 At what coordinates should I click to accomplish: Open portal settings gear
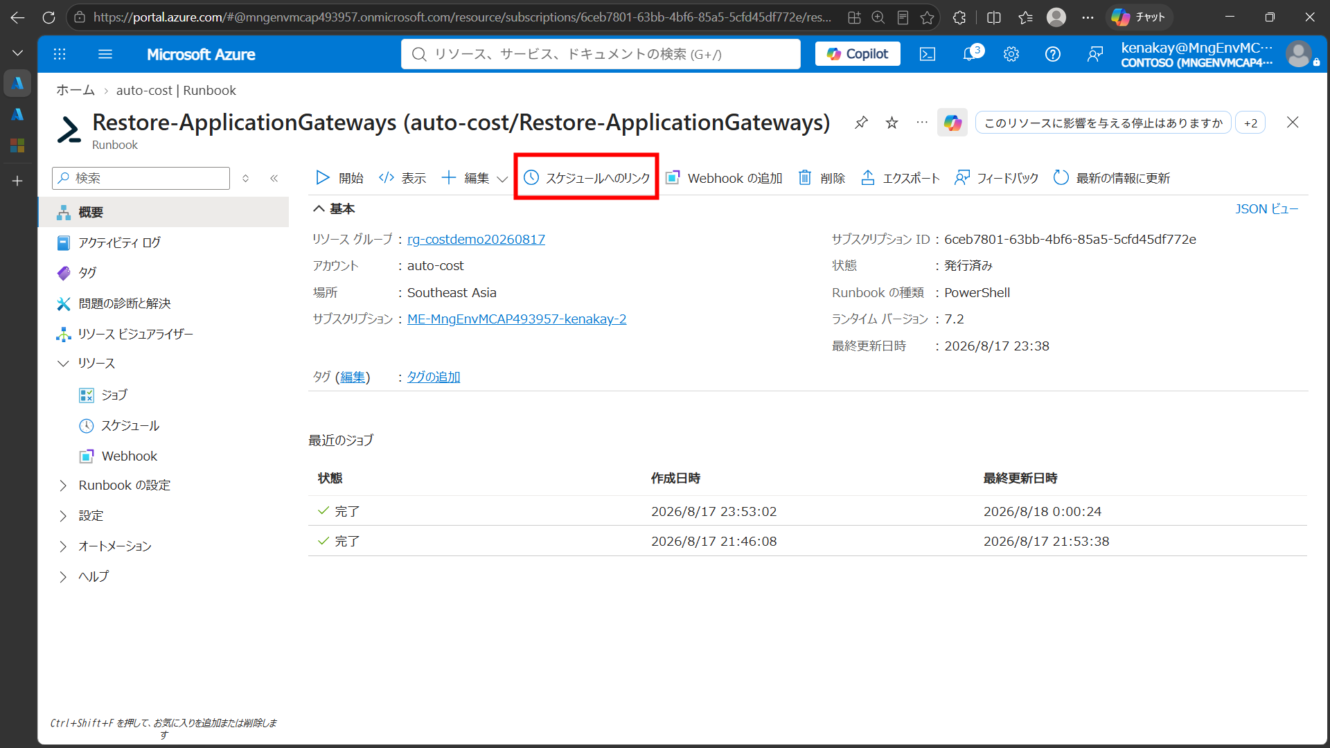(1011, 54)
